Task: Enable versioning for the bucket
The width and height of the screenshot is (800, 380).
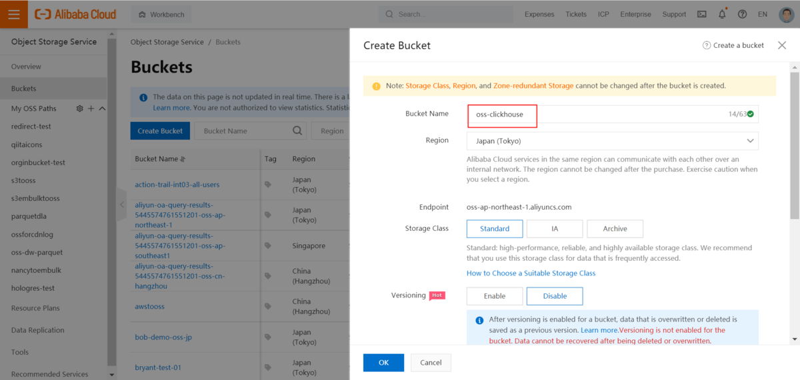Action: click(x=495, y=296)
